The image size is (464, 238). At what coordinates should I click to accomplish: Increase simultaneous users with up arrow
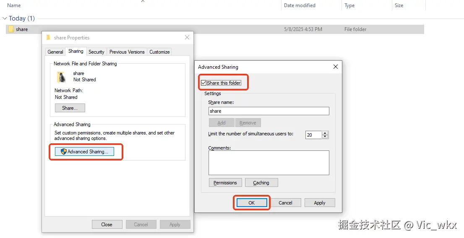pyautogui.click(x=326, y=133)
